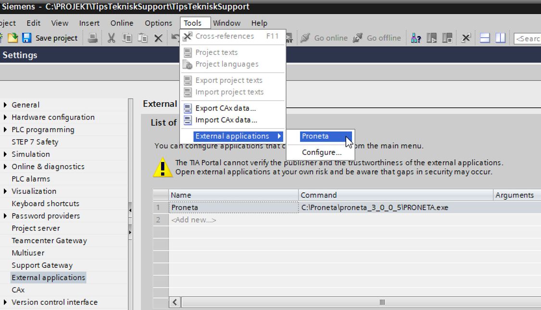Click the Go offline plug icon
The image size is (541, 310).
[358, 37]
